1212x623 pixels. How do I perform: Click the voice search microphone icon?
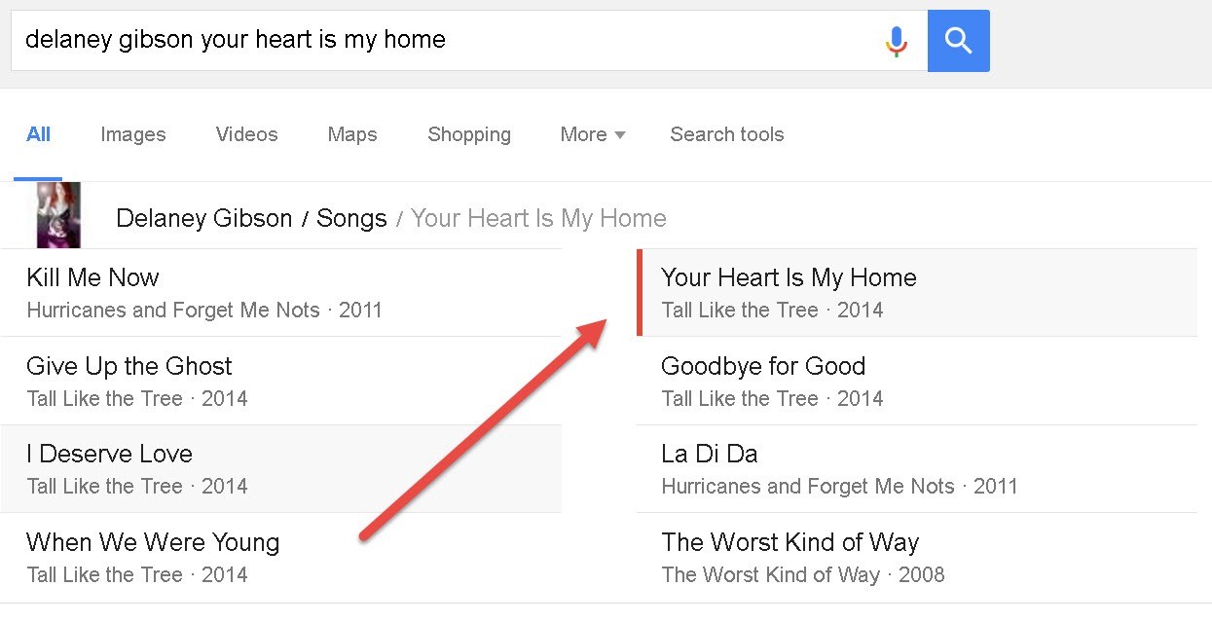(x=897, y=41)
